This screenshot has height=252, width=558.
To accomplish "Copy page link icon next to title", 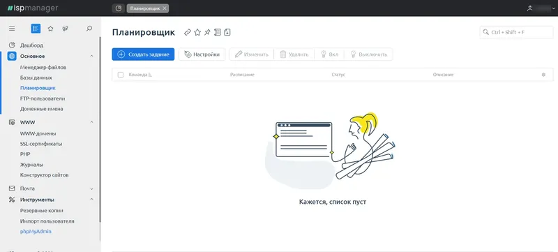I will [188, 32].
